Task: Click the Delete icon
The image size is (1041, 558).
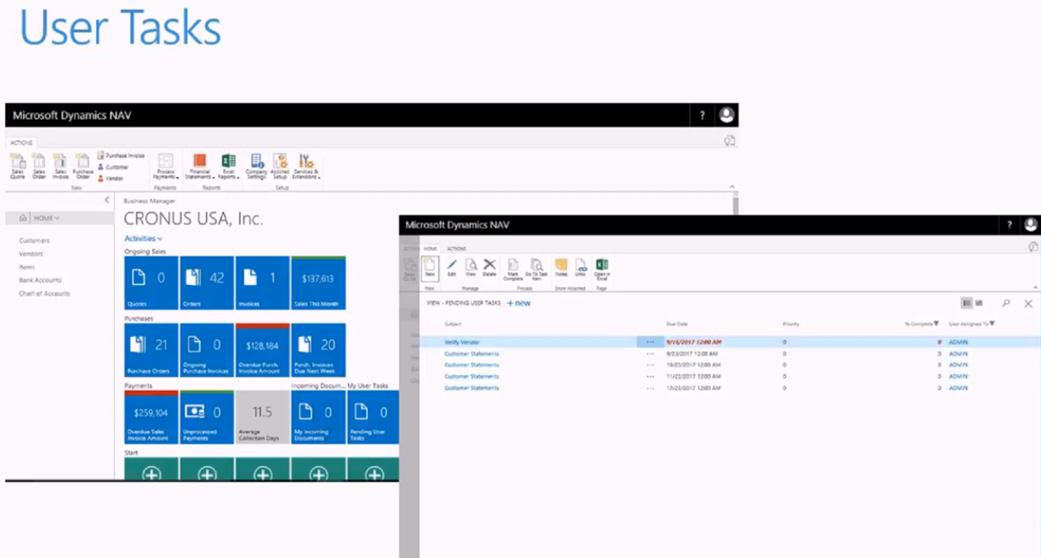Action: pyautogui.click(x=489, y=267)
